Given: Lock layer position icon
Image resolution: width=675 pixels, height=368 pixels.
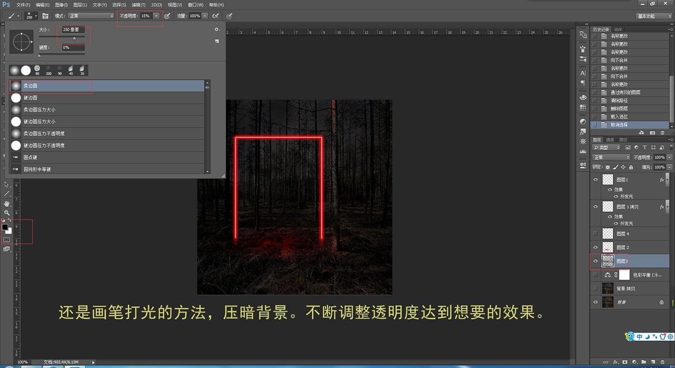Looking at the screenshot, I should coord(623,167).
